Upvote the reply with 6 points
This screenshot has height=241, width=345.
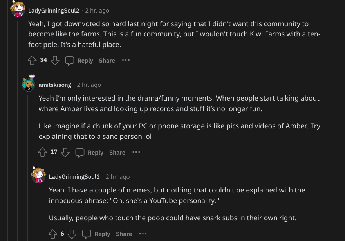52,234
